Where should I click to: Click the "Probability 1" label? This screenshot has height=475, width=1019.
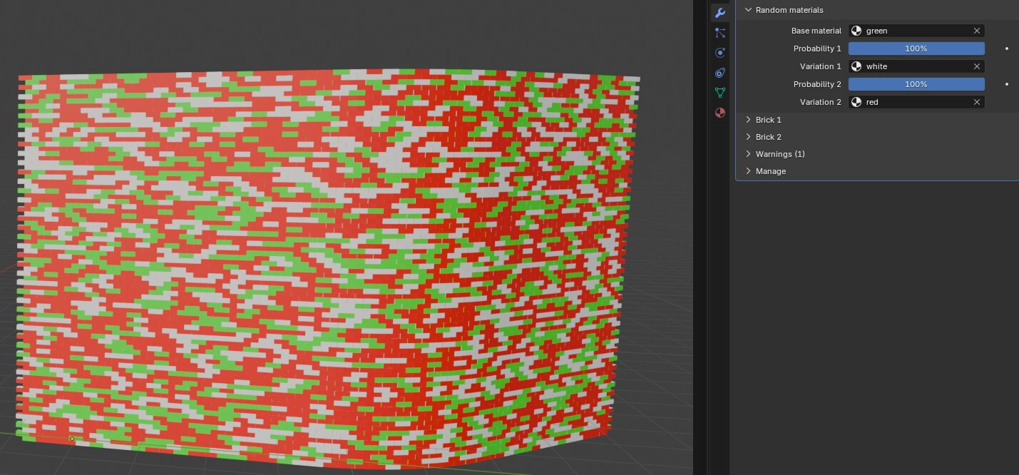point(817,48)
